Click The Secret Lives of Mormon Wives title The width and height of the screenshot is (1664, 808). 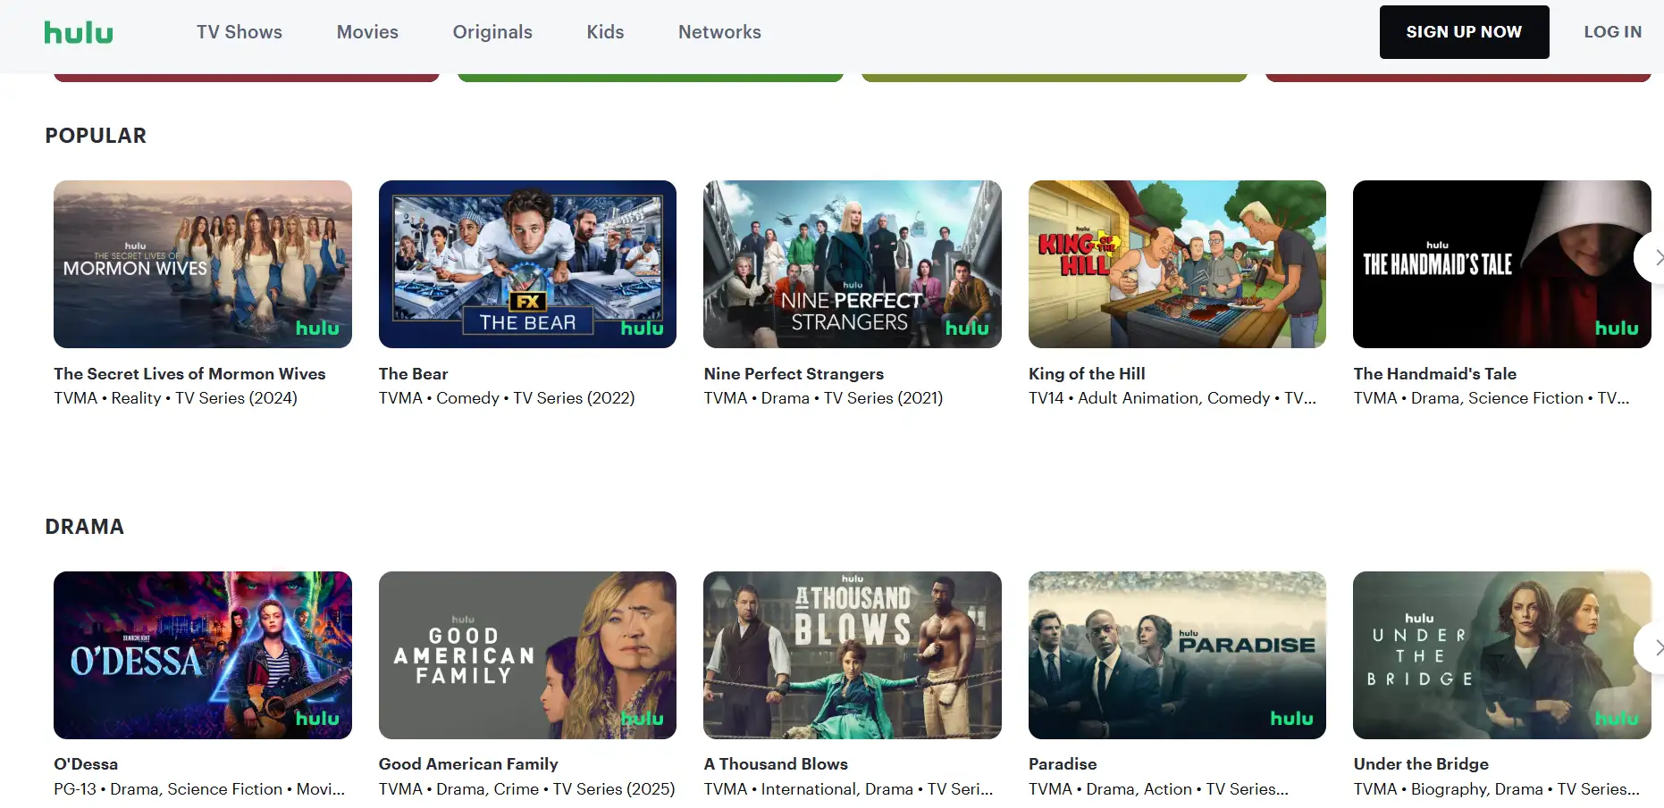tap(189, 374)
